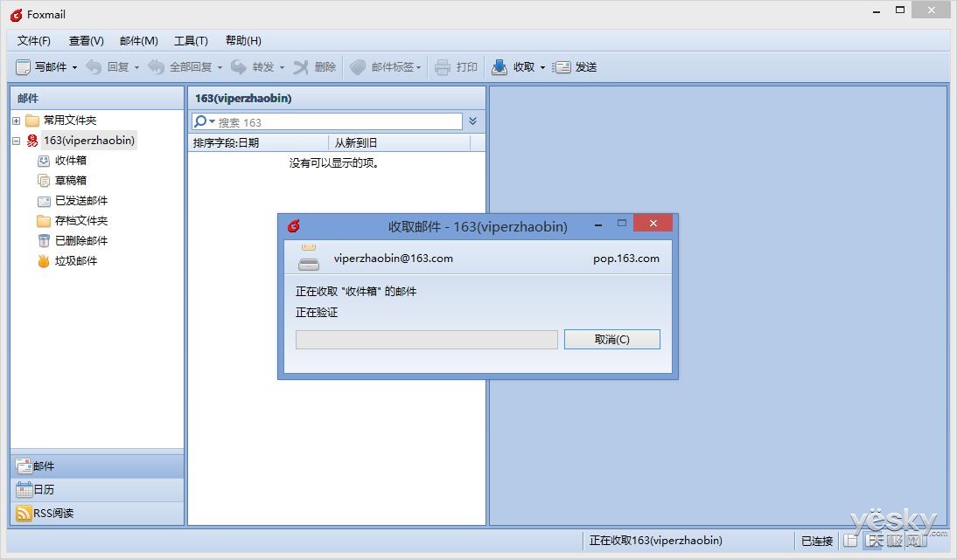Open the Tools (工具) menu
Screen dimensions: 957x559
point(191,41)
